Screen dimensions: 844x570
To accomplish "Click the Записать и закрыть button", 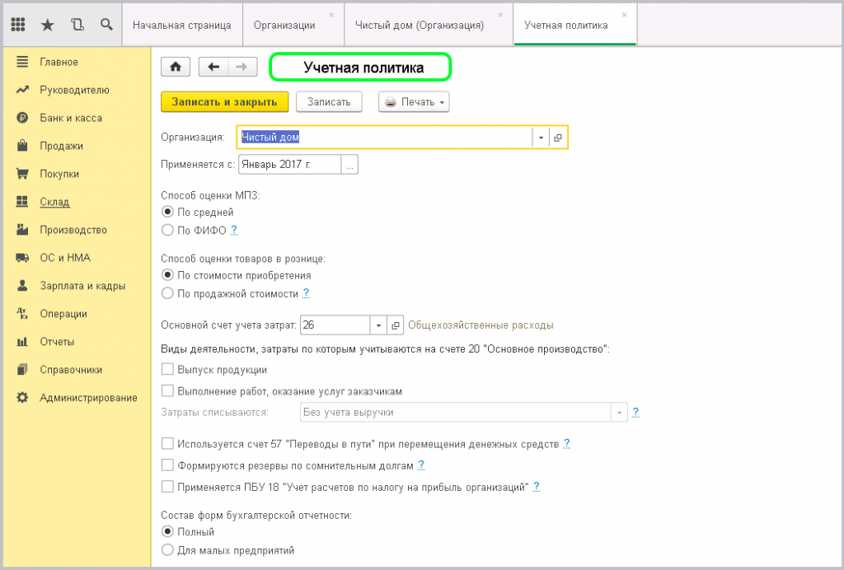I will point(224,101).
